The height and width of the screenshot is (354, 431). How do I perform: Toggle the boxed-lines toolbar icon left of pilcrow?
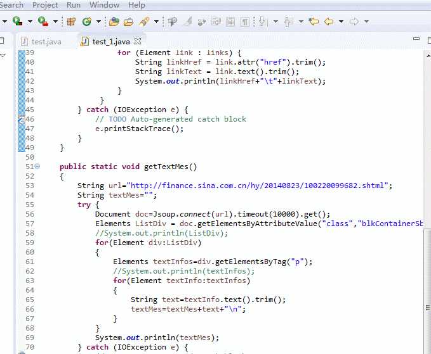(230, 22)
